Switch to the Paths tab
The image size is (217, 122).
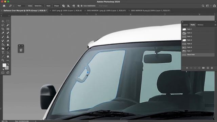tap(193, 25)
